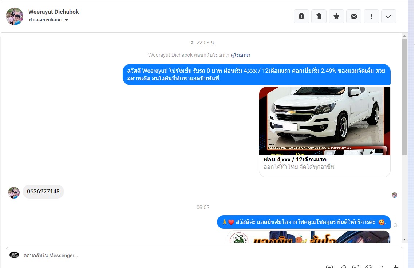Delete conversation using trash icon

319,16
